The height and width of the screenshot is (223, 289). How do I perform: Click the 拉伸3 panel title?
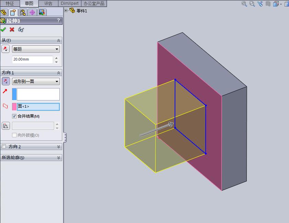13,21
